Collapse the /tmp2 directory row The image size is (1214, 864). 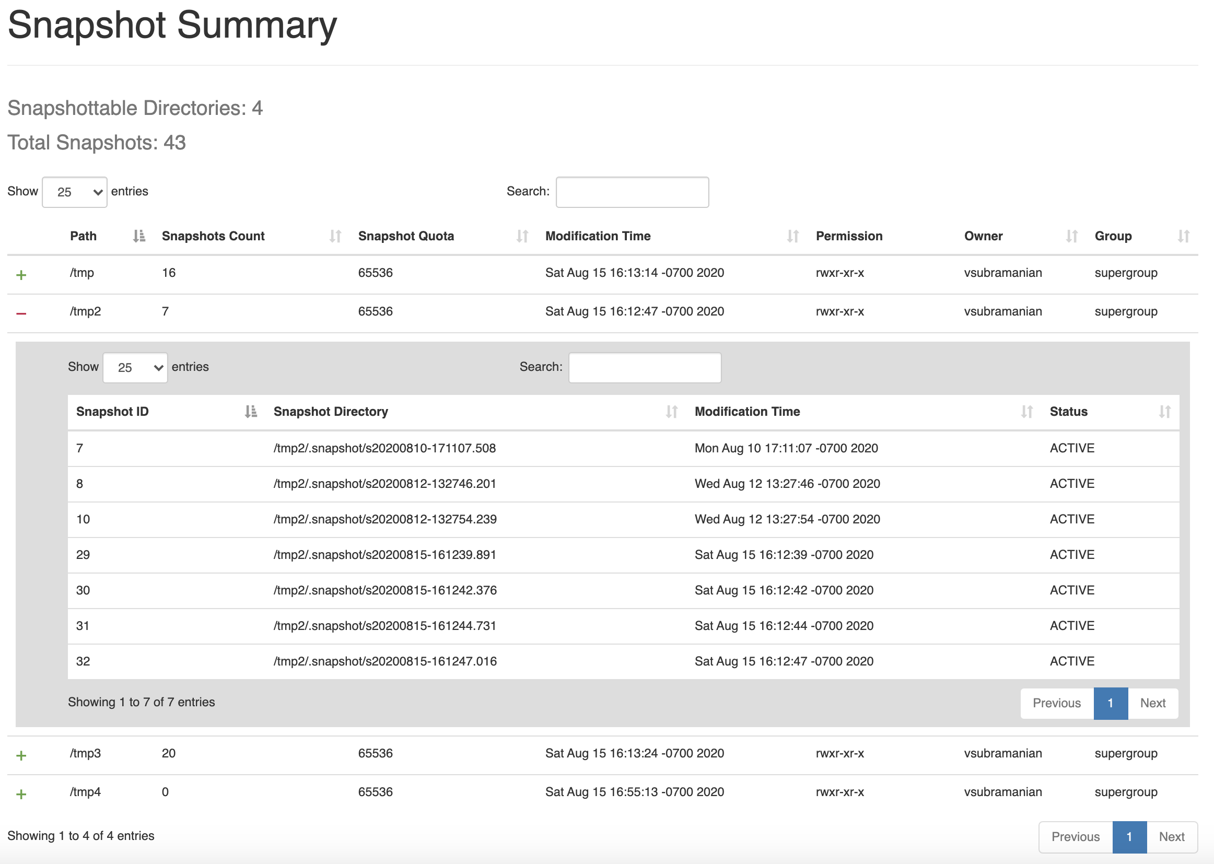21,313
